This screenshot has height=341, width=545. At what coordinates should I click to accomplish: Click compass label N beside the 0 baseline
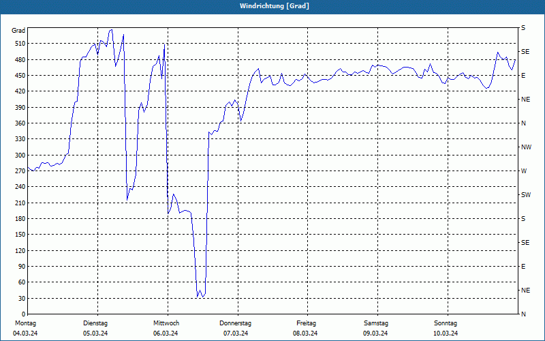point(523,314)
